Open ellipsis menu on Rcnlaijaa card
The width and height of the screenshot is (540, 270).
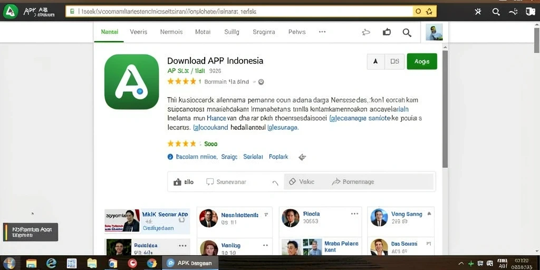pyautogui.click(x=182, y=246)
